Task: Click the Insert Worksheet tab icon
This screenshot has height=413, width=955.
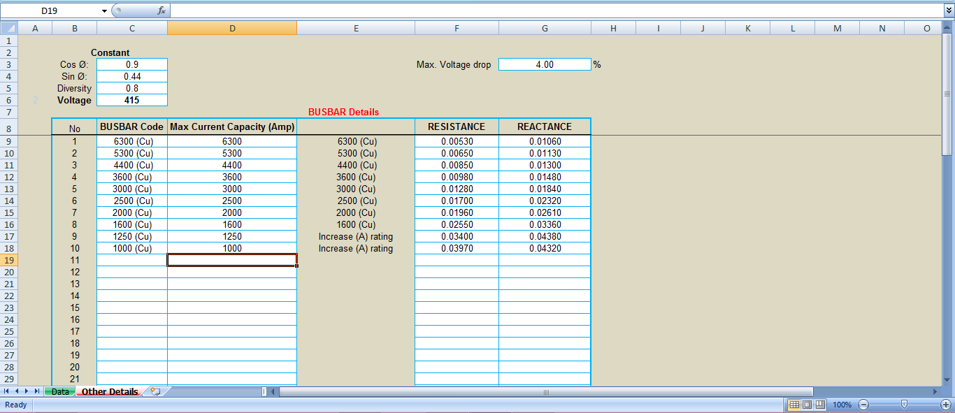Action: (x=155, y=391)
